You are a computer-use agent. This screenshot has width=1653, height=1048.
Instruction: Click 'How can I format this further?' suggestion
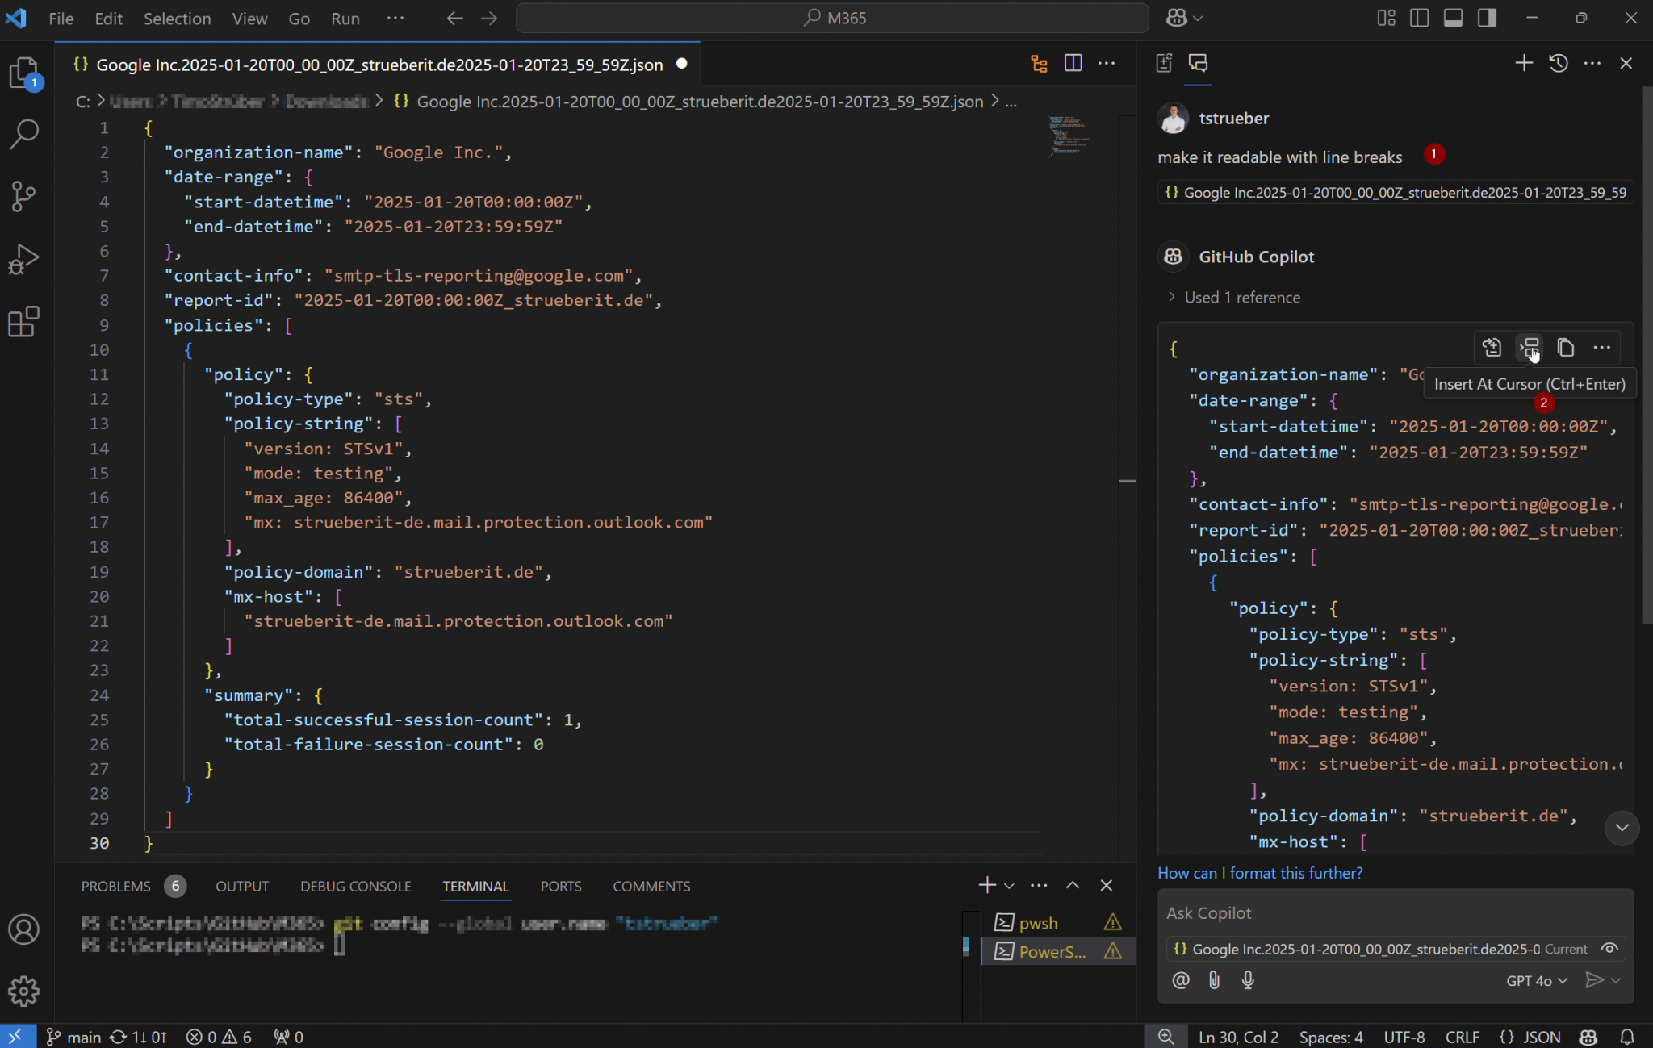point(1259,873)
